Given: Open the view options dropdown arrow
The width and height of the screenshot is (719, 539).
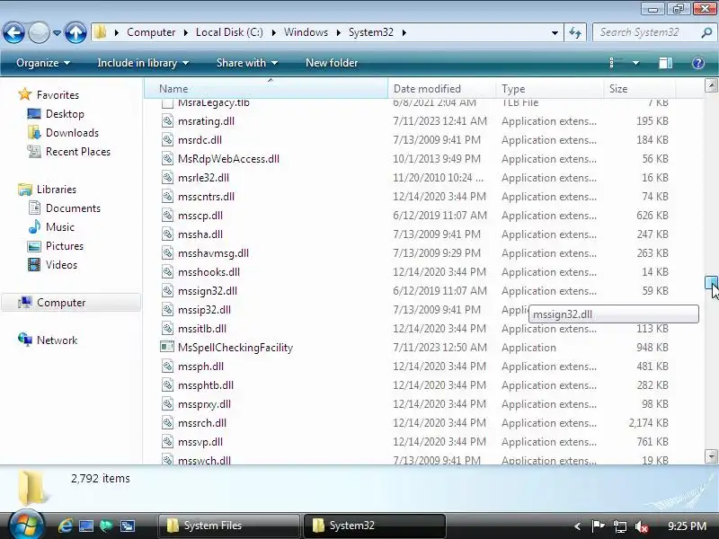Looking at the screenshot, I should [x=635, y=63].
